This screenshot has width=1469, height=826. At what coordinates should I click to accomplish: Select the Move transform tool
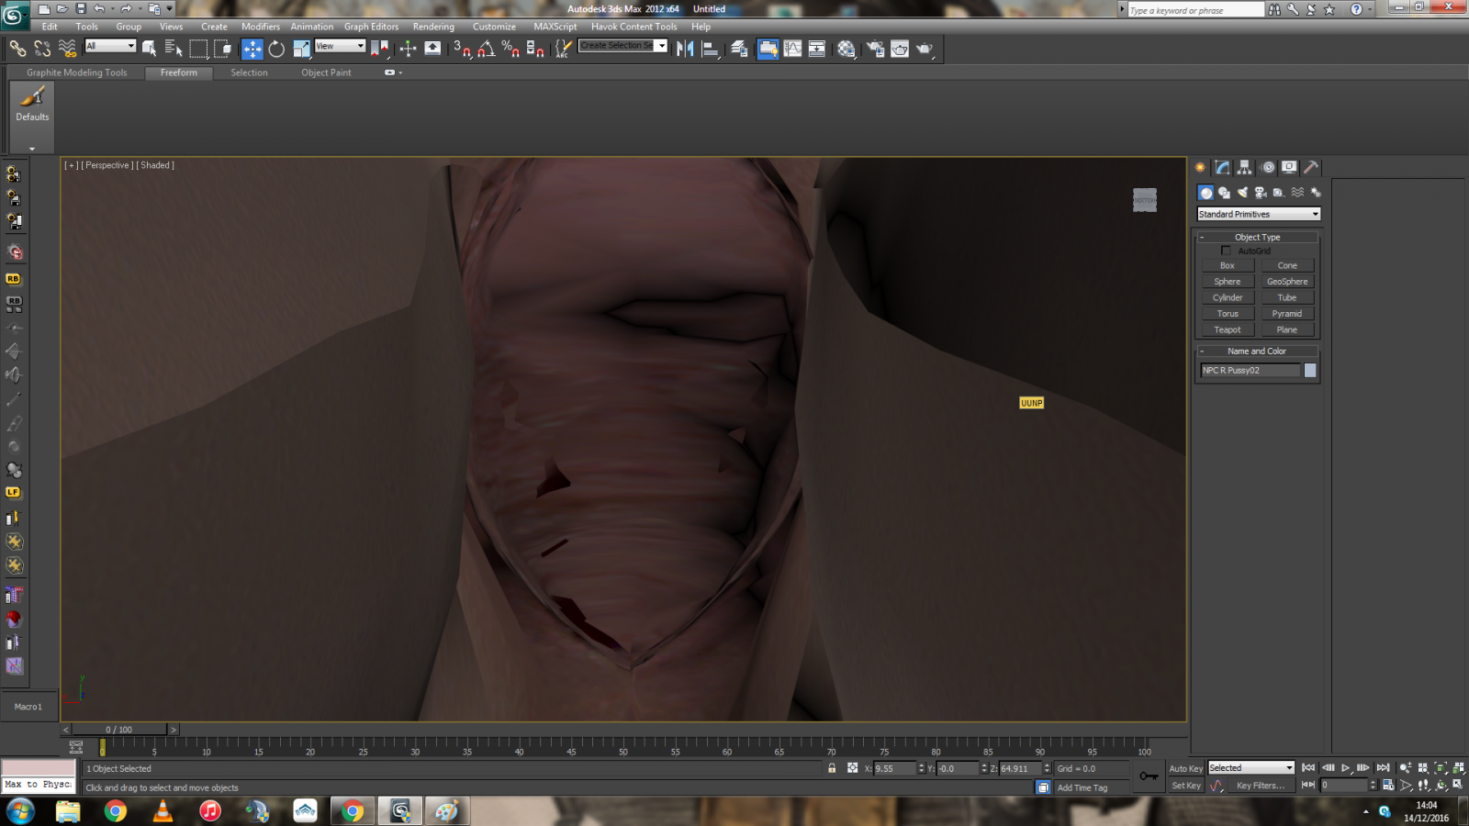(x=252, y=49)
